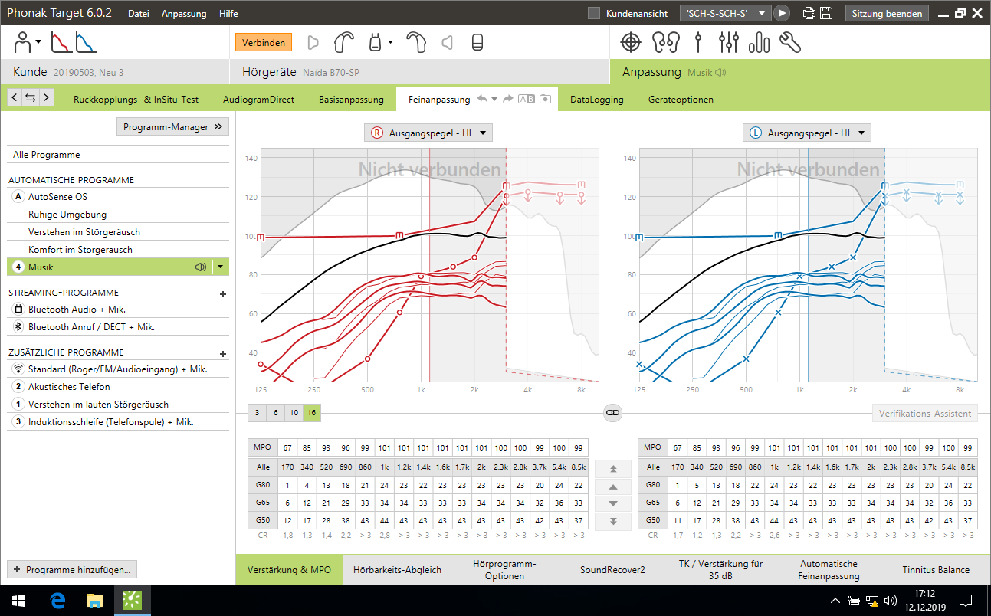Expand the Musik program dropdown arrow

pyautogui.click(x=221, y=267)
